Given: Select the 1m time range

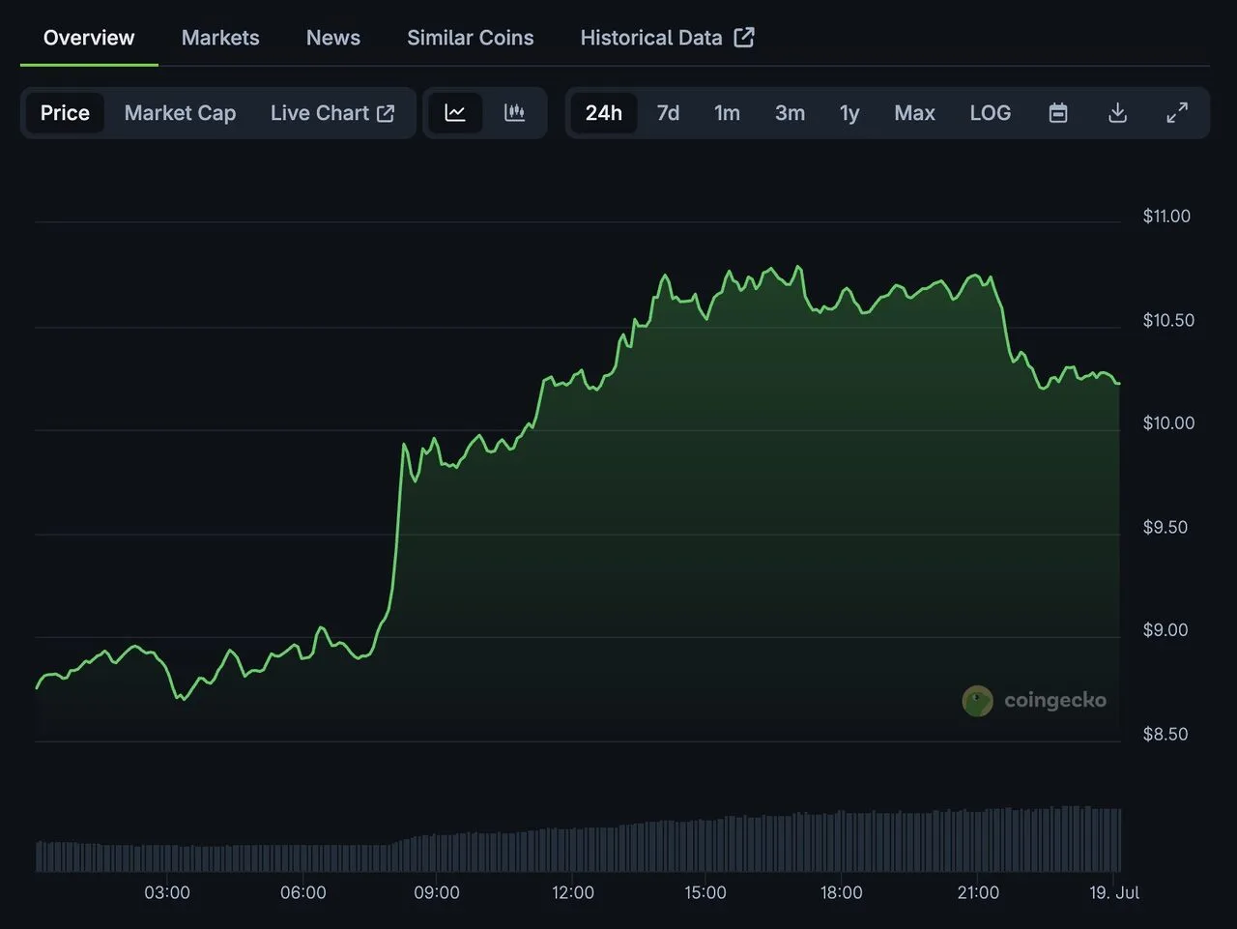Looking at the screenshot, I should [727, 113].
